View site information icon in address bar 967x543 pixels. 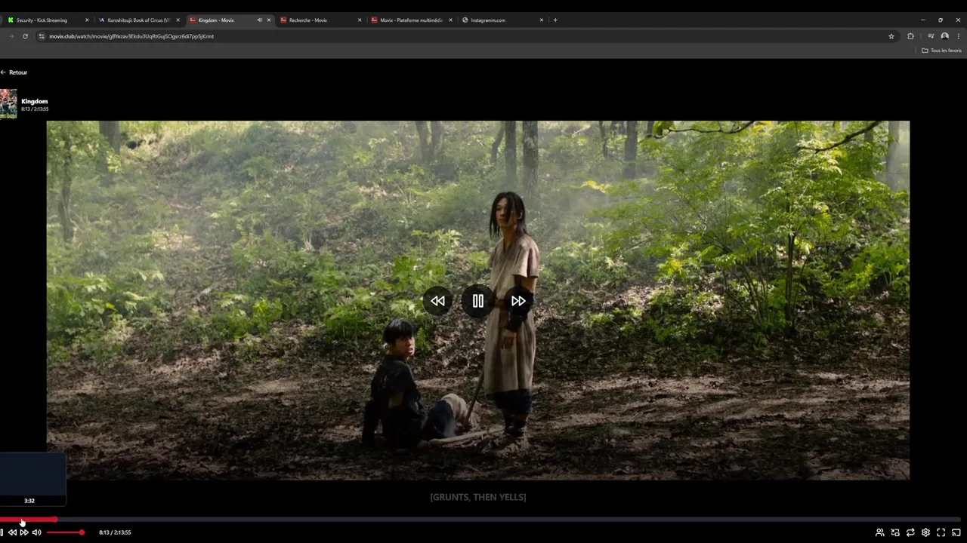[x=42, y=36]
